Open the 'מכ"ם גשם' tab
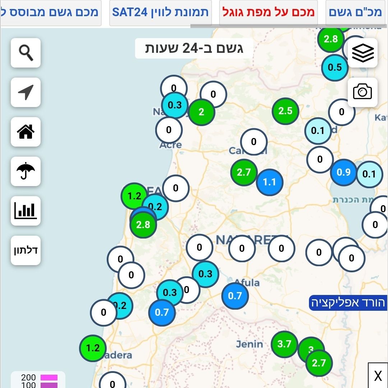The image size is (388, 388). click(x=355, y=12)
